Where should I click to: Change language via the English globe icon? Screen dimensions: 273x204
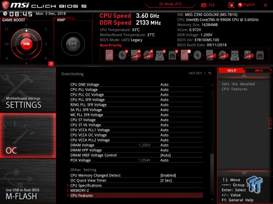247,5
